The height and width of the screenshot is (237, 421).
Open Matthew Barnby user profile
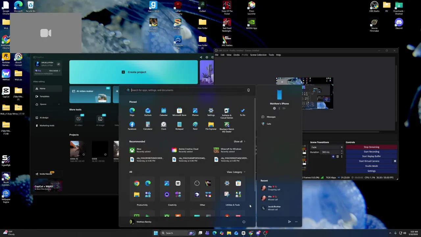[x=141, y=222]
